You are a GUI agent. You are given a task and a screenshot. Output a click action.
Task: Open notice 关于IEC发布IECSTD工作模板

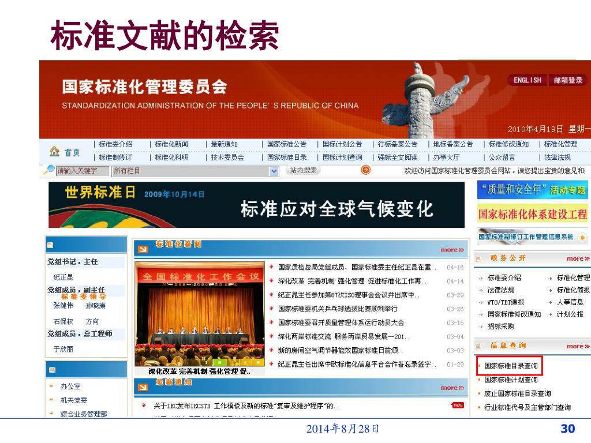[x=246, y=406]
